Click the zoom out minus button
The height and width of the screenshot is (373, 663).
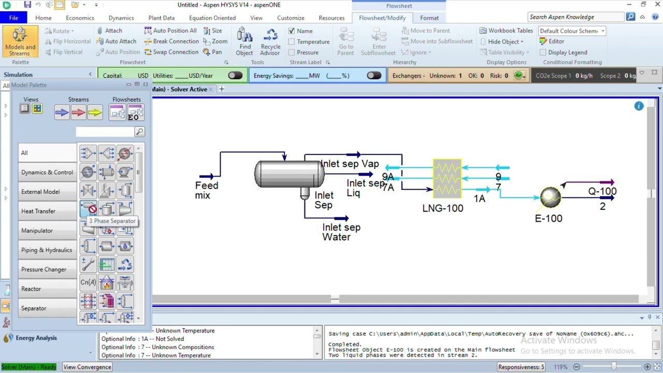click(x=576, y=367)
